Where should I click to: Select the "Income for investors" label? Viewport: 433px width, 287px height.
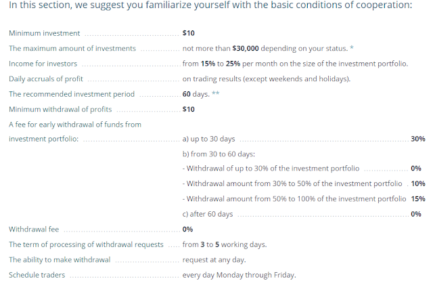[43, 64]
